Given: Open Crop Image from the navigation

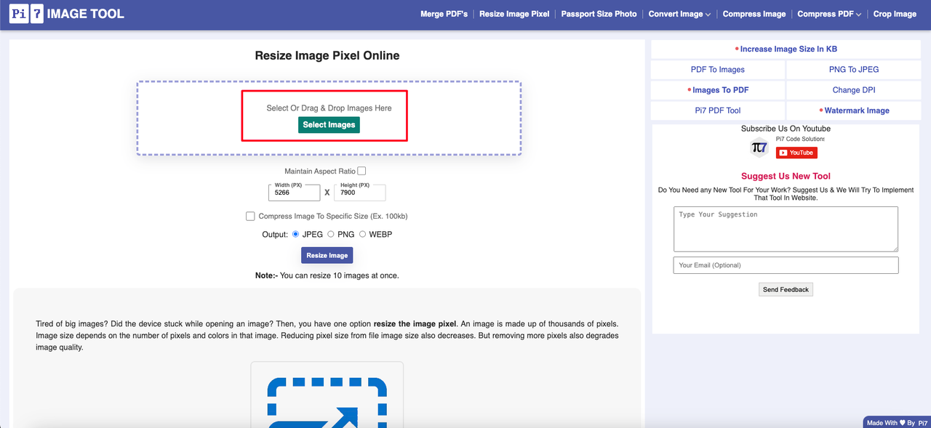Looking at the screenshot, I should [895, 14].
